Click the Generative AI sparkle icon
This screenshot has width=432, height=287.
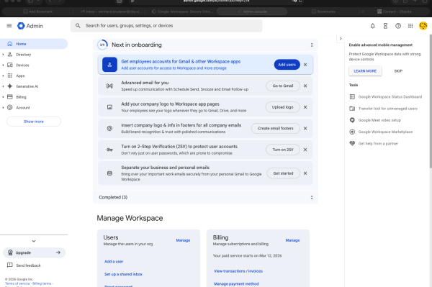10,86
